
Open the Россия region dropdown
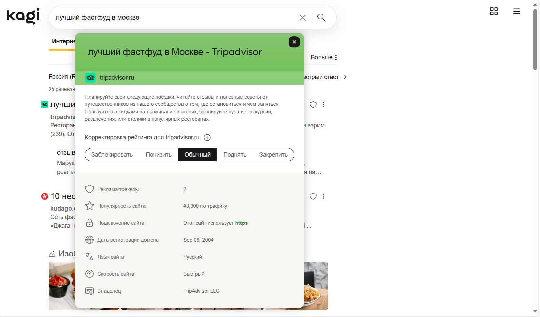coord(62,77)
